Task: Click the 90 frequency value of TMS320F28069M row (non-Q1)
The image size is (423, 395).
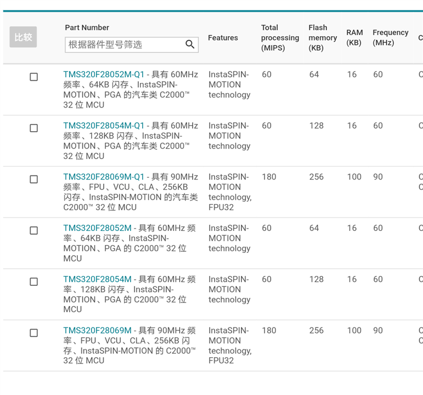Action: point(378,330)
